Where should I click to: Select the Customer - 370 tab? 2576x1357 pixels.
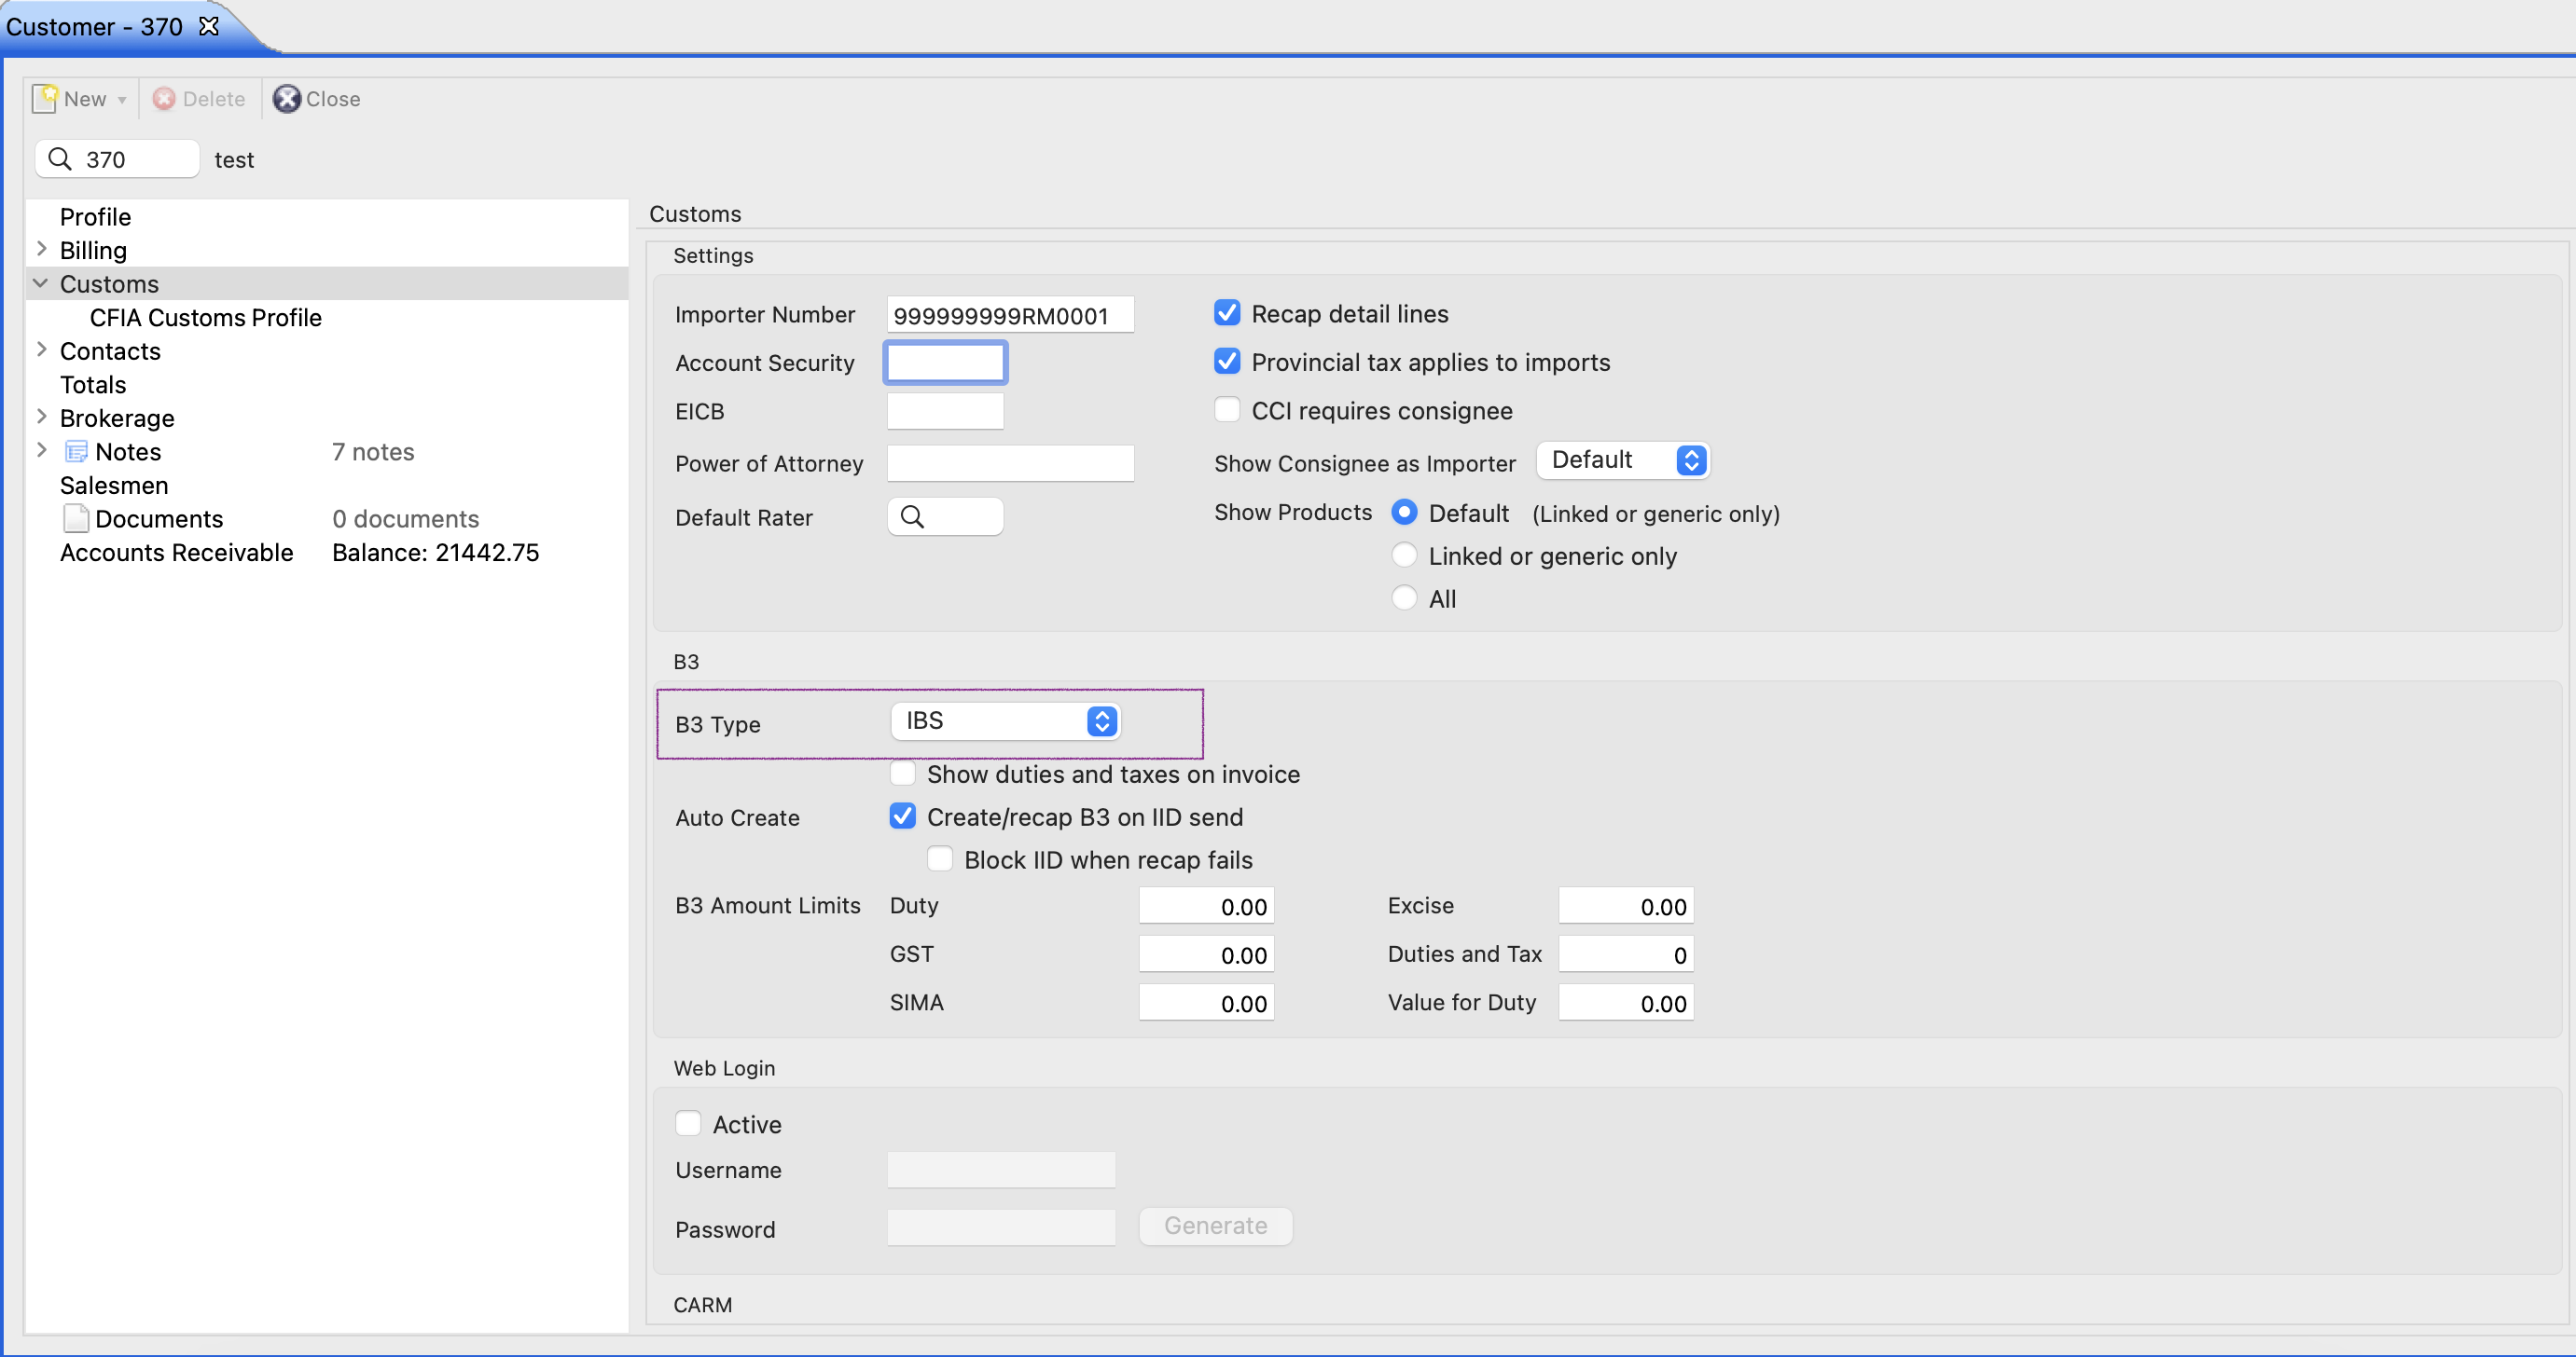point(95,27)
